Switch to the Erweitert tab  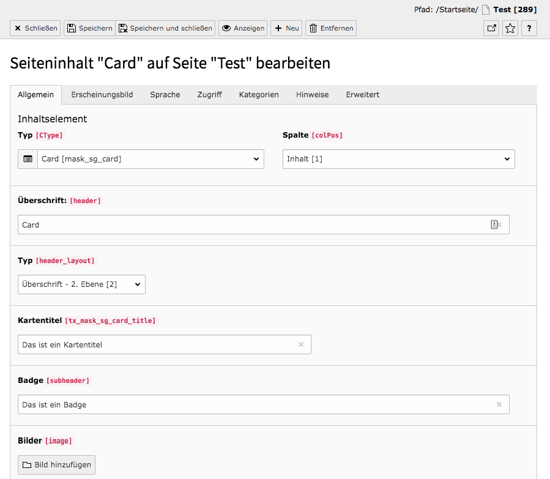pos(363,95)
